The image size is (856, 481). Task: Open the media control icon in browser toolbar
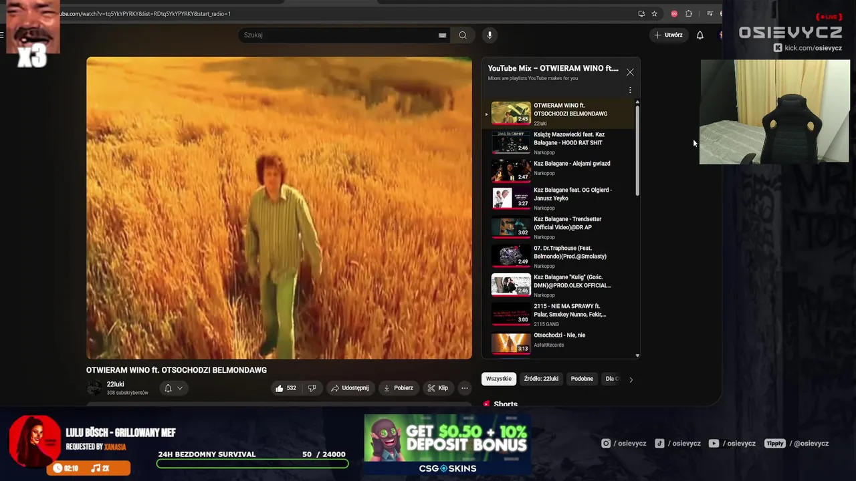[710, 13]
